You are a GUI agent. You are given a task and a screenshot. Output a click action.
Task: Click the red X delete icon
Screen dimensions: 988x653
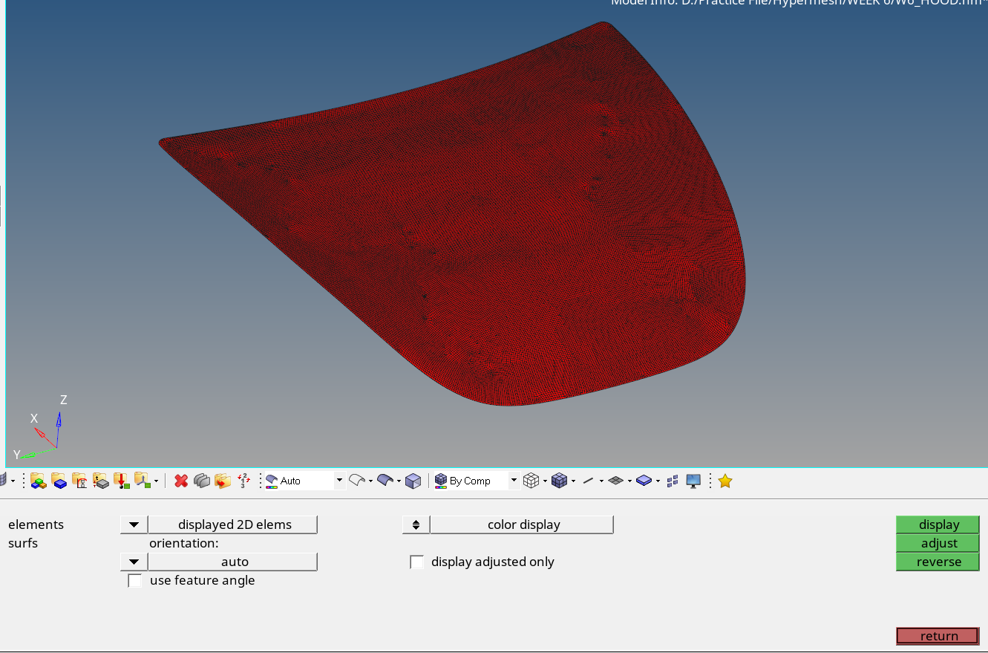pyautogui.click(x=181, y=481)
